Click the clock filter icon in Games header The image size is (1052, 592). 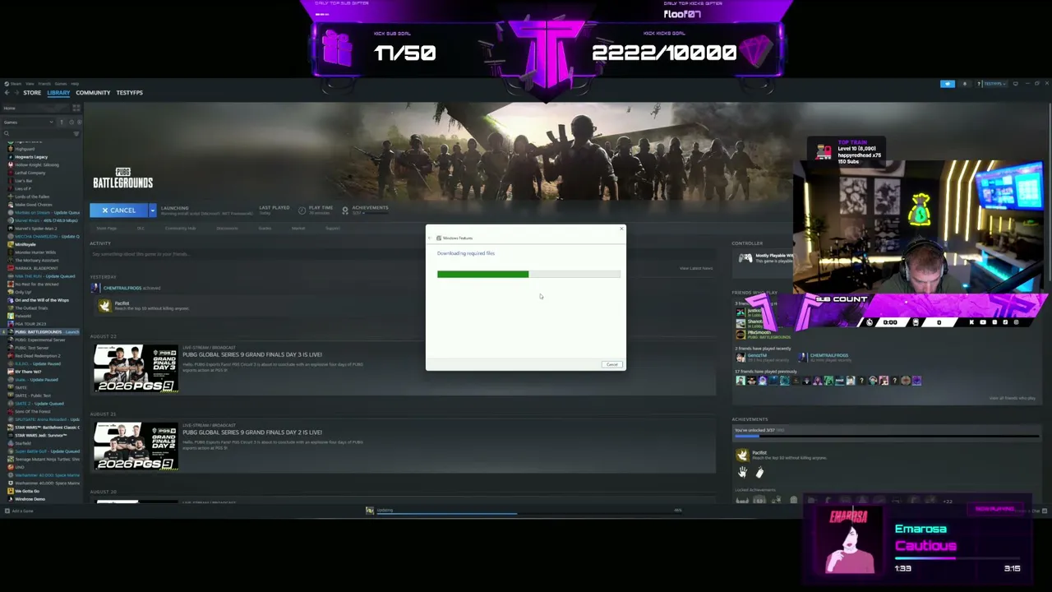[x=71, y=122]
